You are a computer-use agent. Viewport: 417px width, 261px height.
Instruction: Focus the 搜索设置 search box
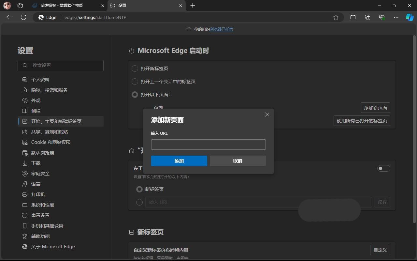[x=61, y=66]
